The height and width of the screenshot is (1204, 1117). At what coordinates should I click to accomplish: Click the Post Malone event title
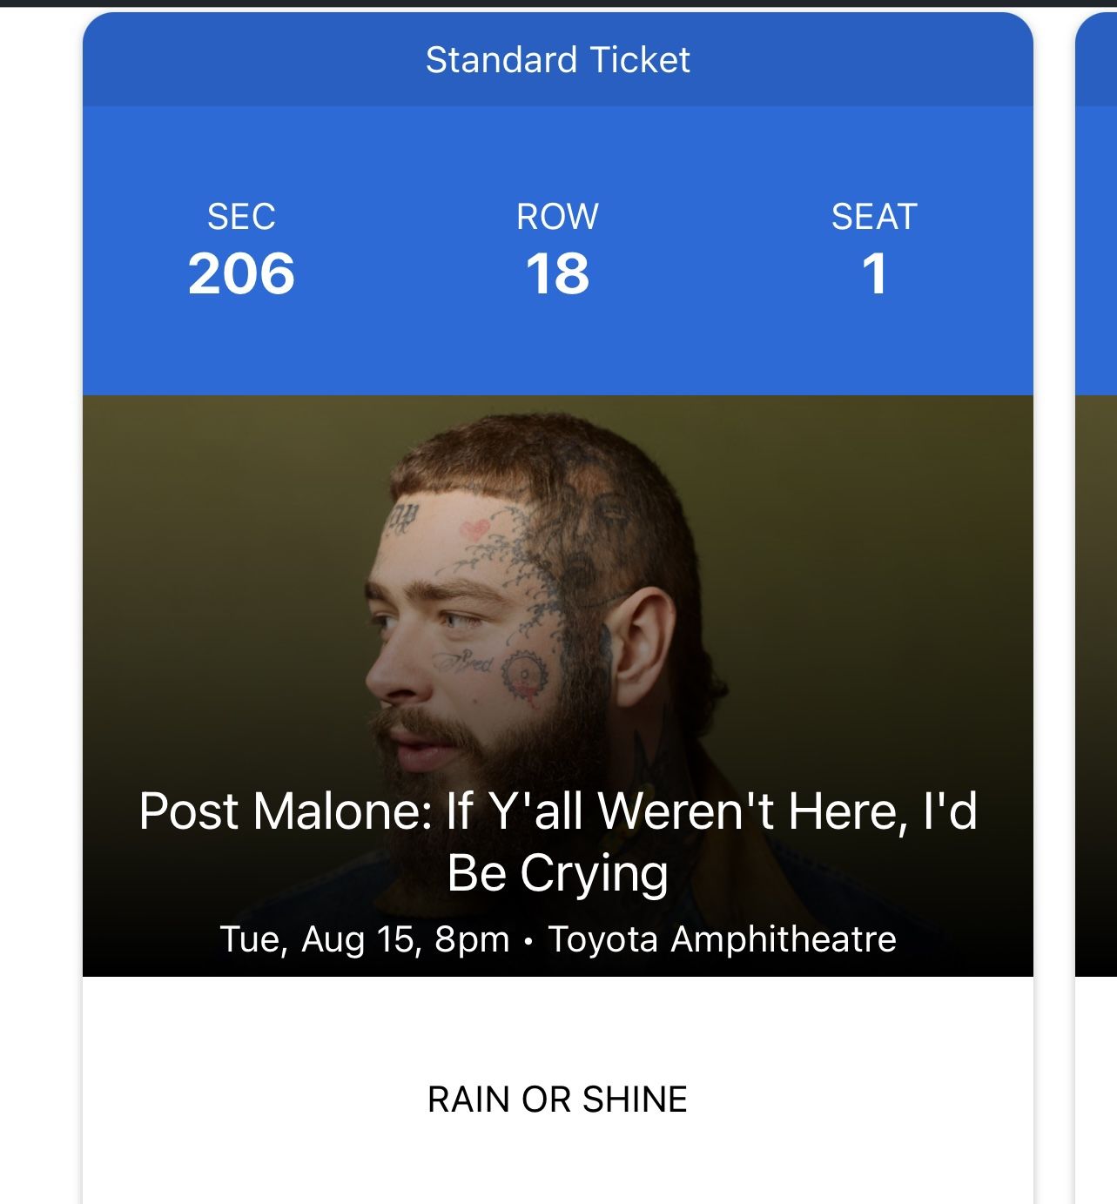[x=557, y=811]
